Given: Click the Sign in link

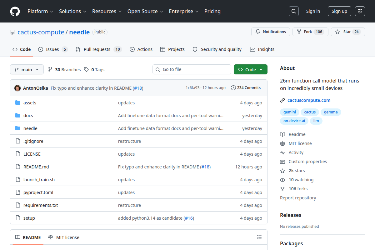Looking at the screenshot, I should [313, 11].
